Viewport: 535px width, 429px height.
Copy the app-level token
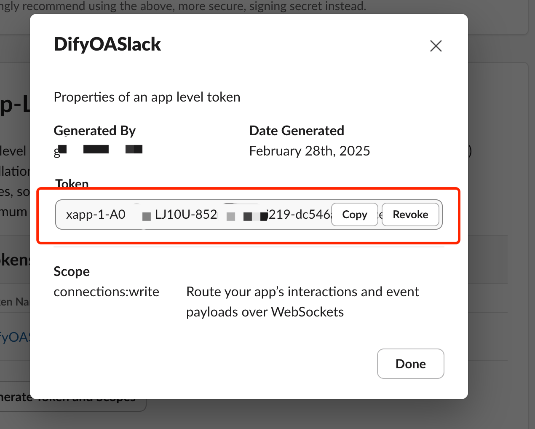point(354,214)
